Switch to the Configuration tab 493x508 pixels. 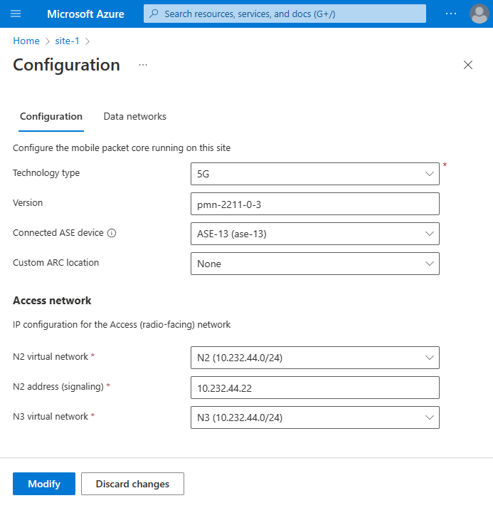pyautogui.click(x=51, y=116)
